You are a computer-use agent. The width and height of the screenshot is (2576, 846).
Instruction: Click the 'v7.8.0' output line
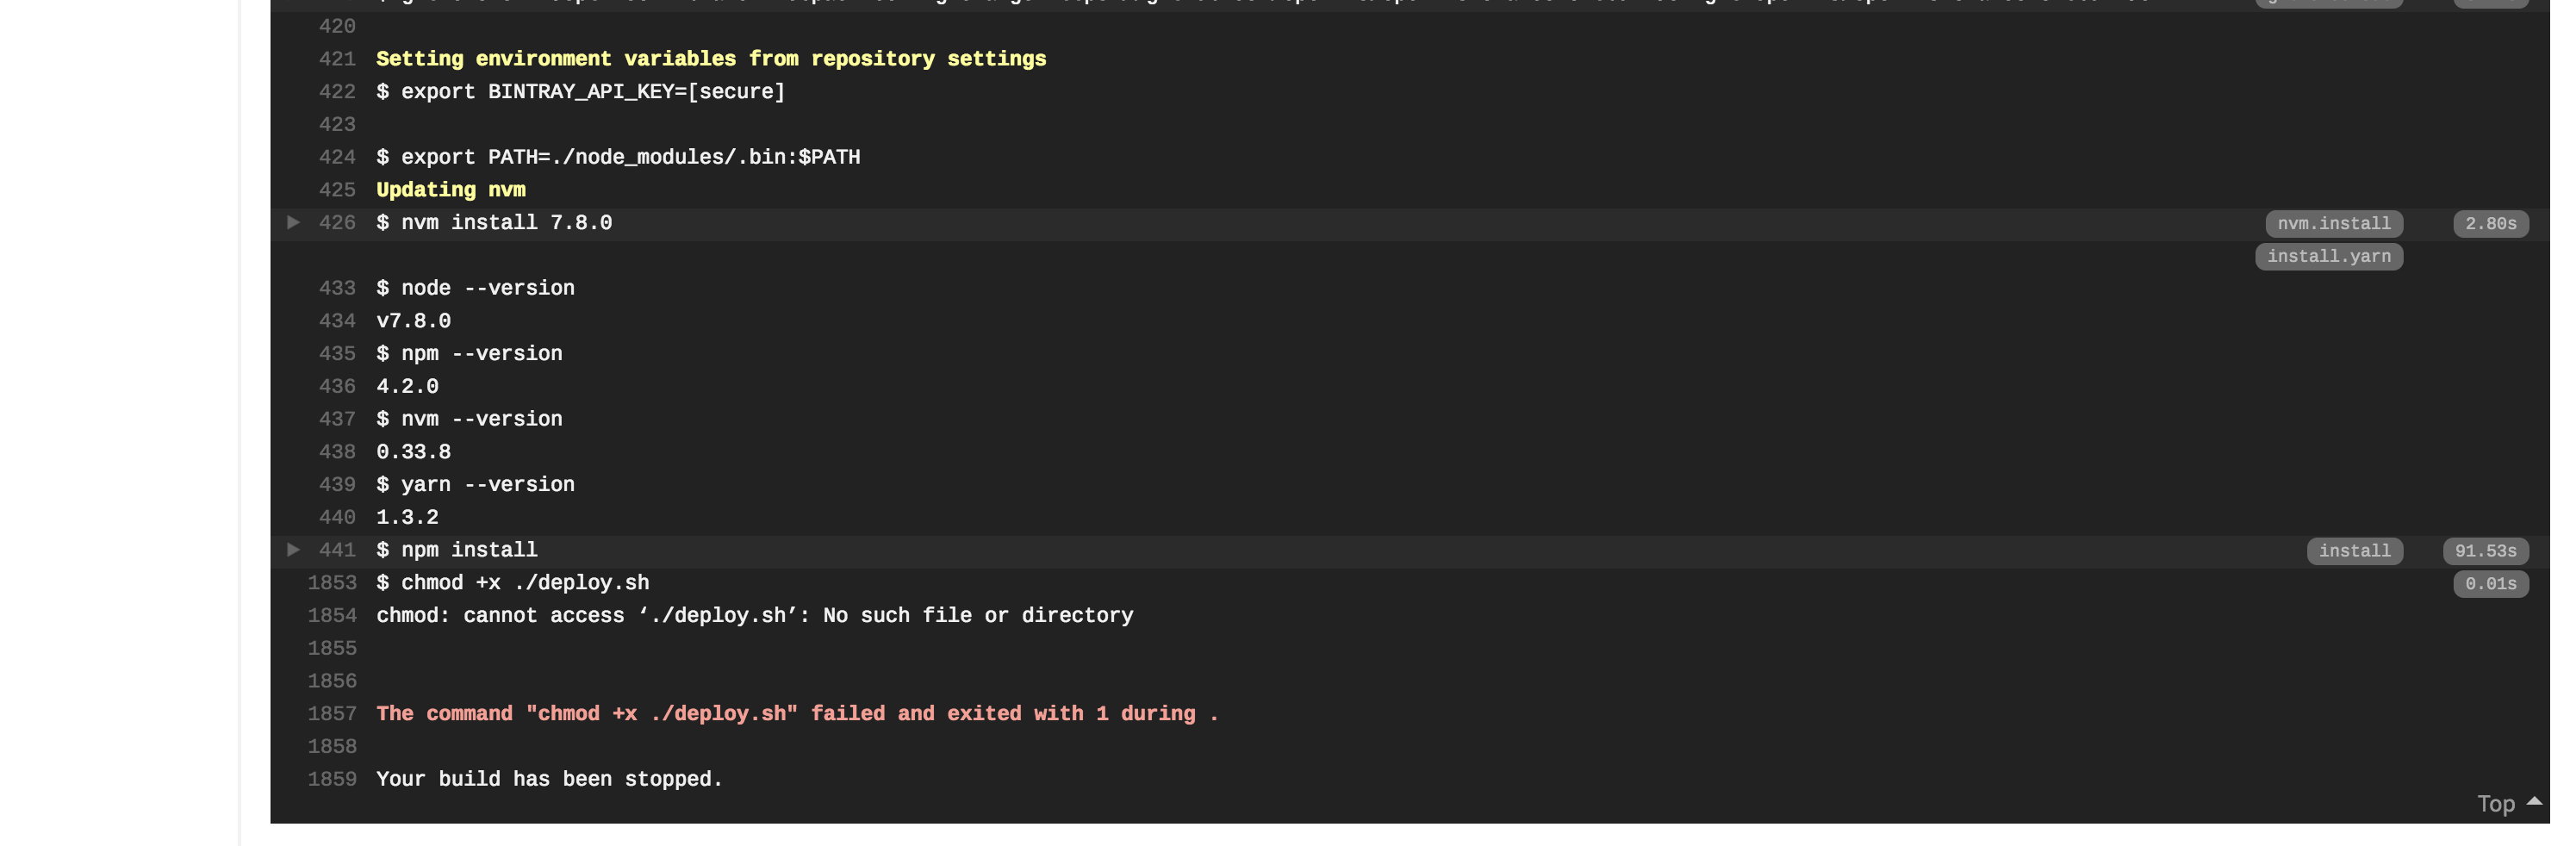coord(413,321)
